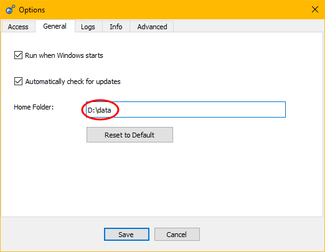Click the "Home Folder:" label
The height and width of the screenshot is (252, 325).
(x=34, y=107)
